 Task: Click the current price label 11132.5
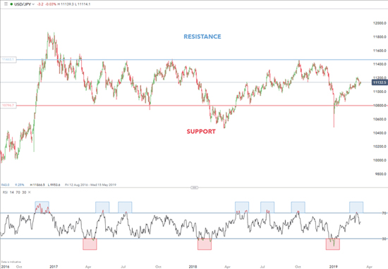click(x=380, y=82)
